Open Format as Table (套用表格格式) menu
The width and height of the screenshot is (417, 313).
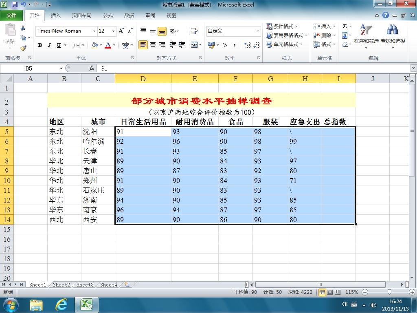pyautogui.click(x=287, y=35)
